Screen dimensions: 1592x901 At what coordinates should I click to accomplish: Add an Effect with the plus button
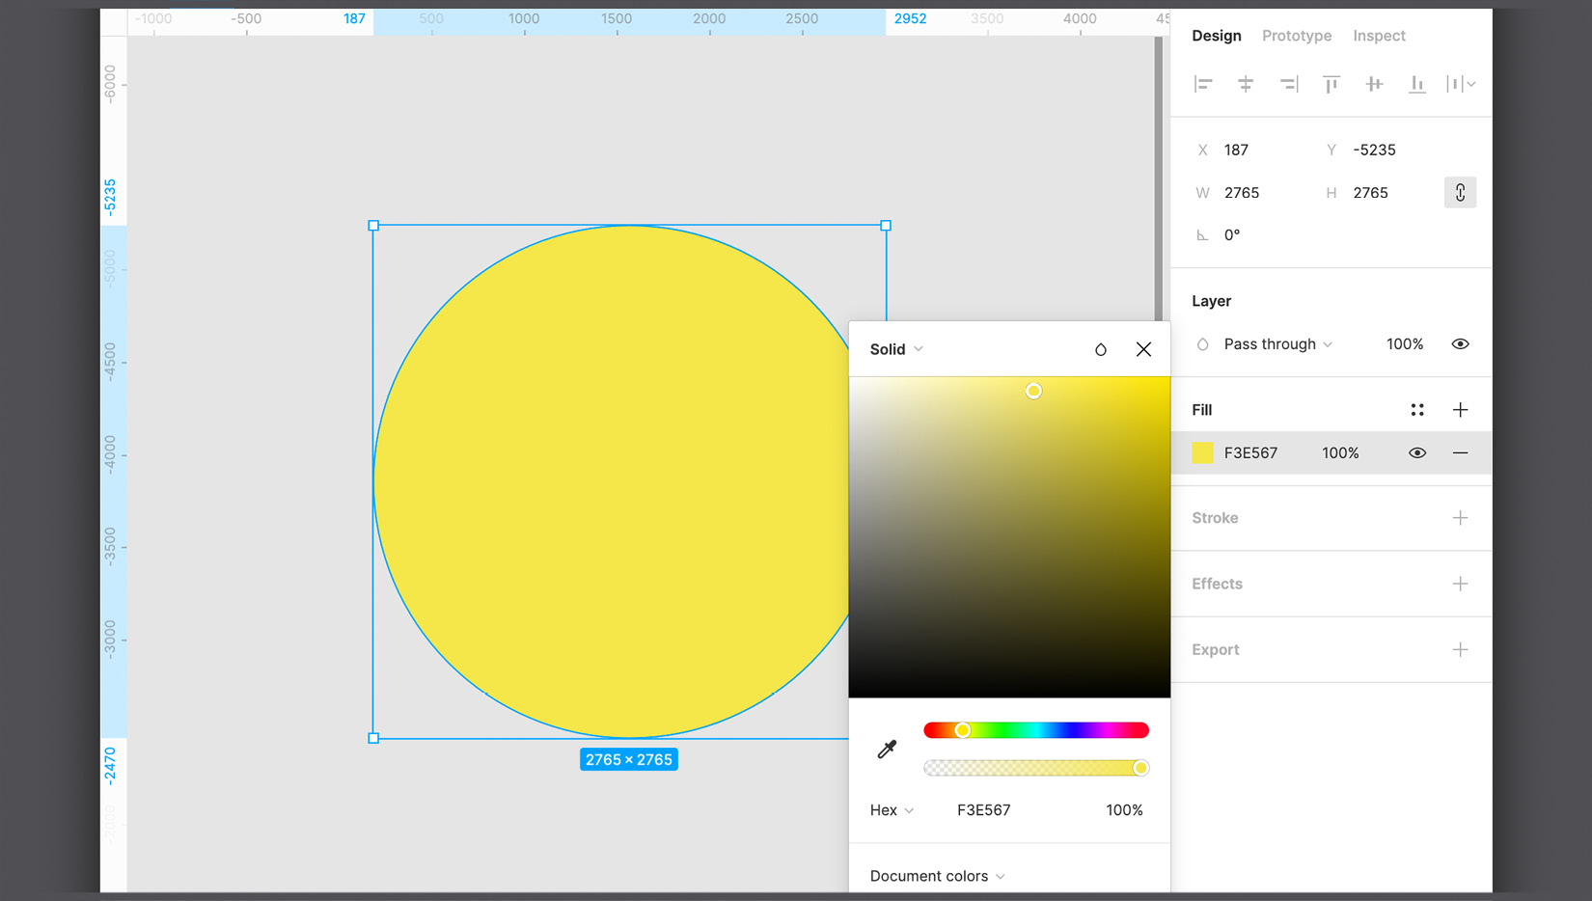(1461, 584)
